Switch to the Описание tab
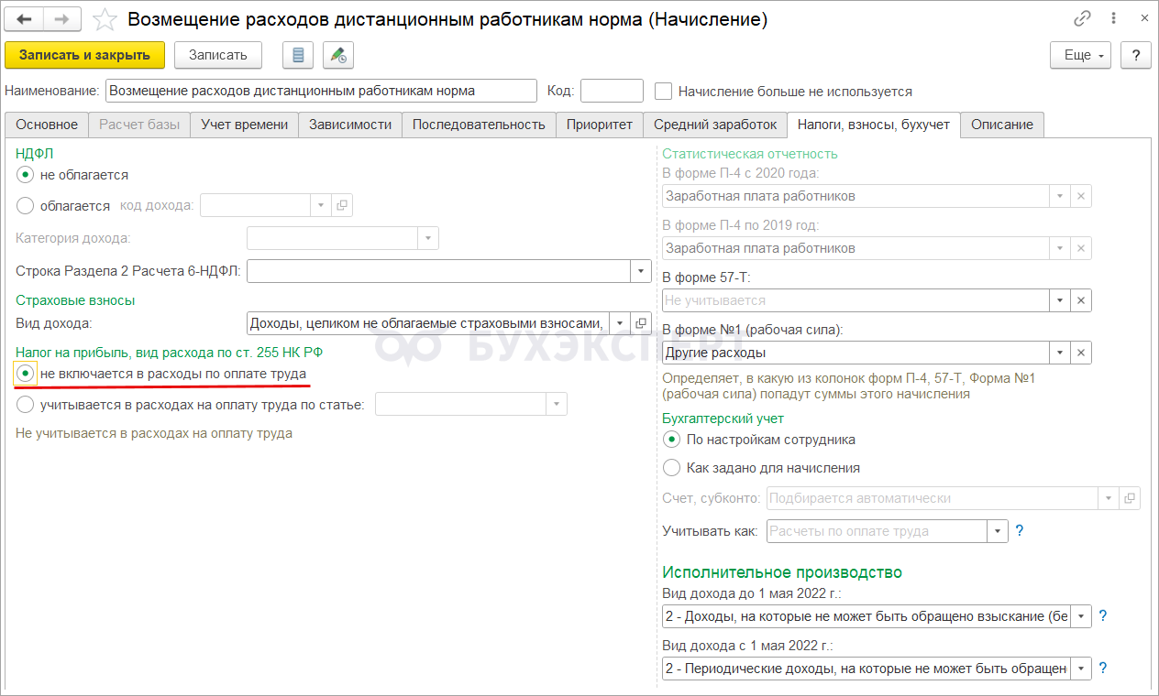1159x696 pixels. (x=1002, y=125)
